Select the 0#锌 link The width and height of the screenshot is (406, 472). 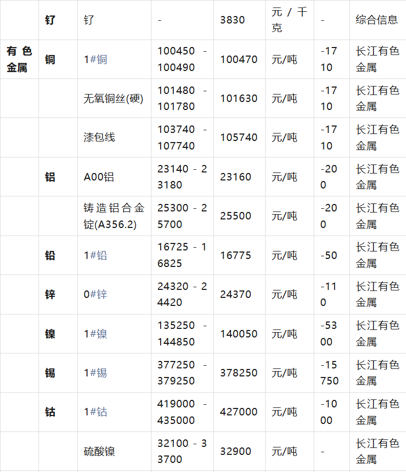point(95,294)
